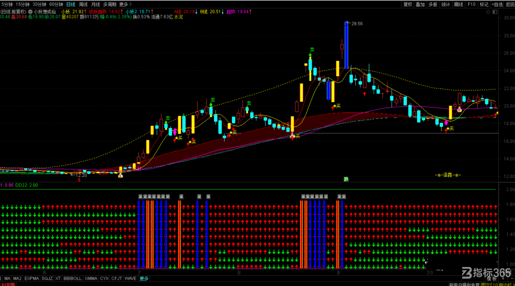Select the 周线 weekly chart tab
Viewport: 515px width, 286px height.
(x=83, y=4)
